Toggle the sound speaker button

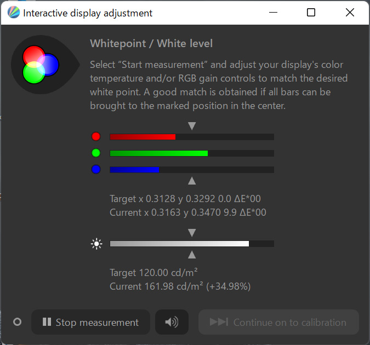[172, 322]
